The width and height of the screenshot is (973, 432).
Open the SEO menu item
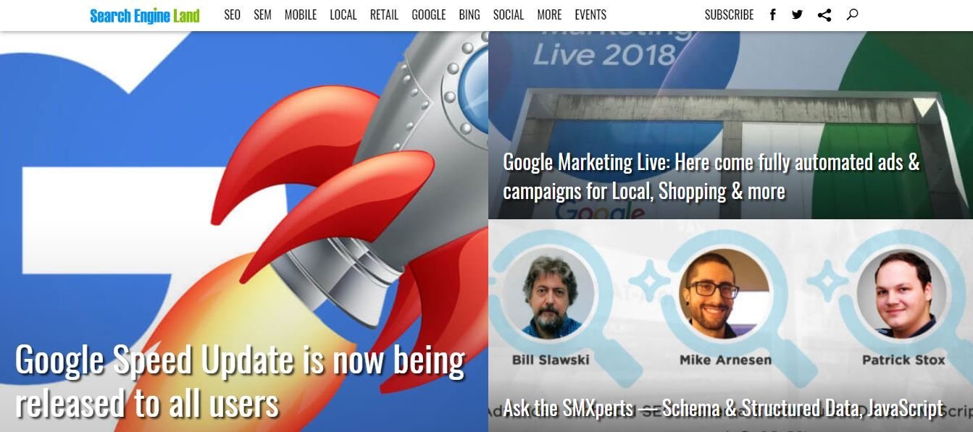pyautogui.click(x=232, y=15)
